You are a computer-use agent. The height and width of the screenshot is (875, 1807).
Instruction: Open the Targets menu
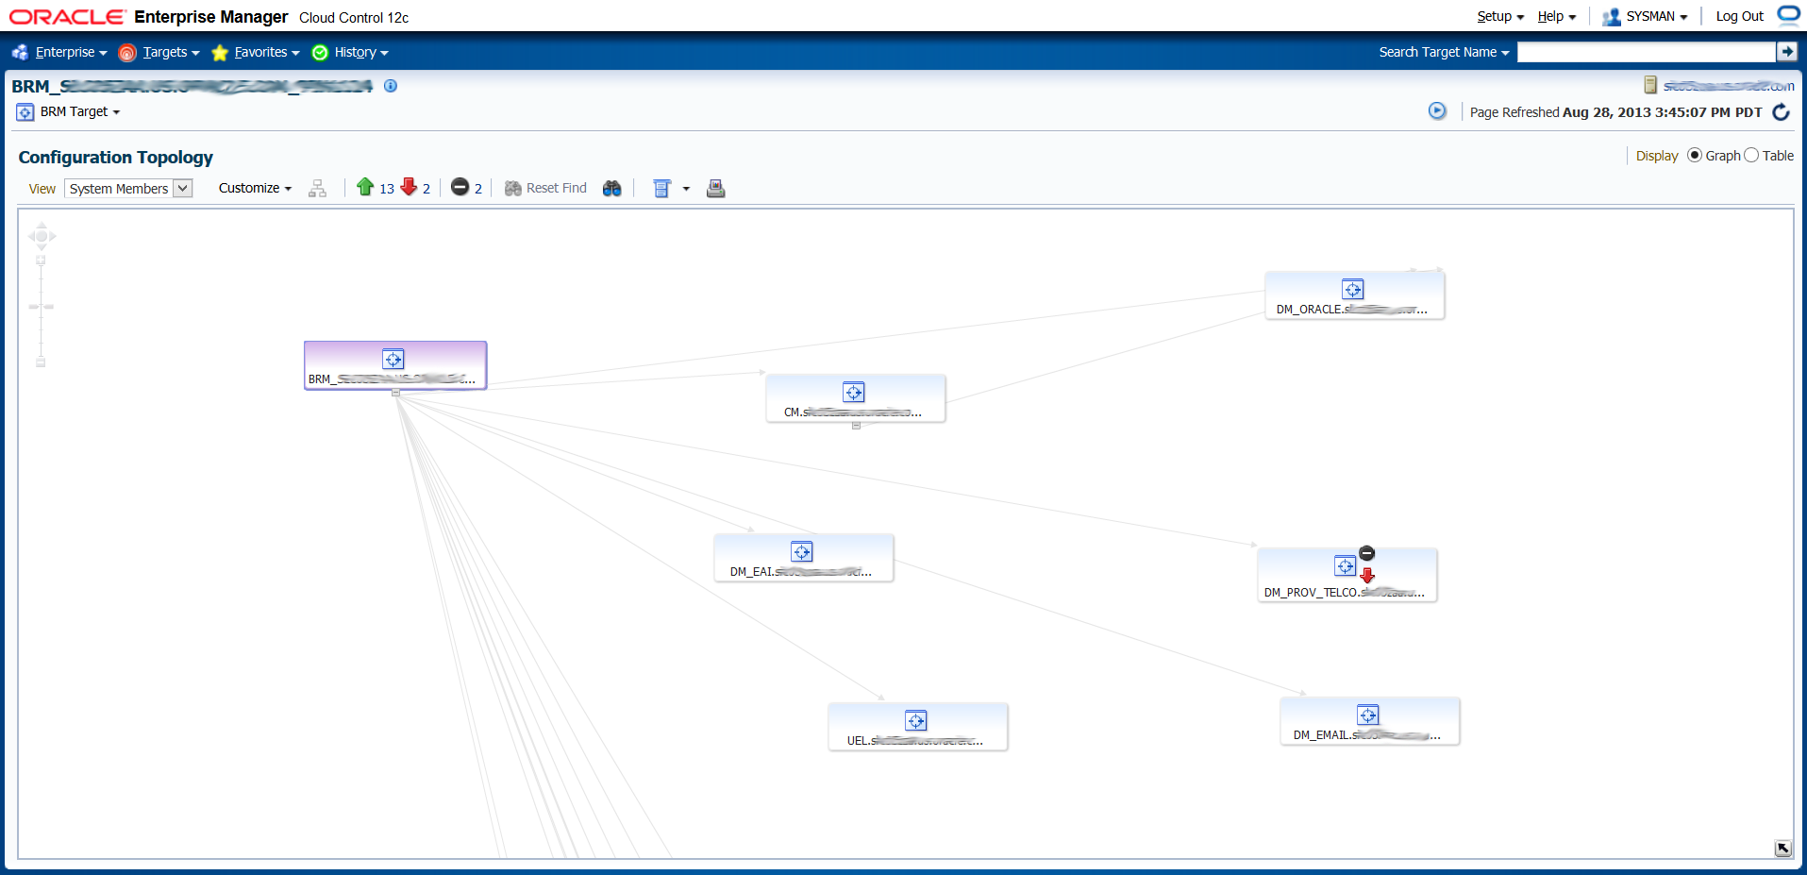click(x=159, y=53)
